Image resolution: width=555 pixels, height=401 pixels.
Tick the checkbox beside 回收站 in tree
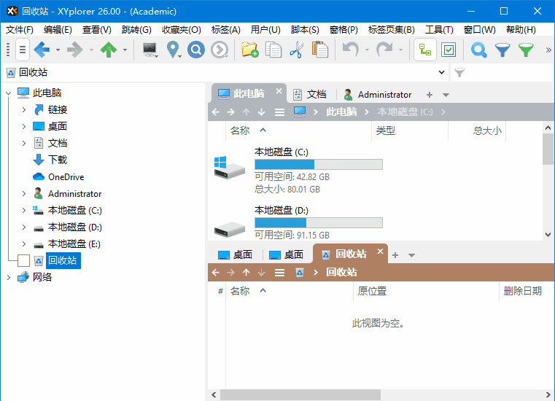24,260
